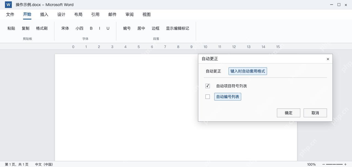Screen dimensions: 352x167
Task: Click the 编号 numbering command
Action: pyautogui.click(x=127, y=28)
